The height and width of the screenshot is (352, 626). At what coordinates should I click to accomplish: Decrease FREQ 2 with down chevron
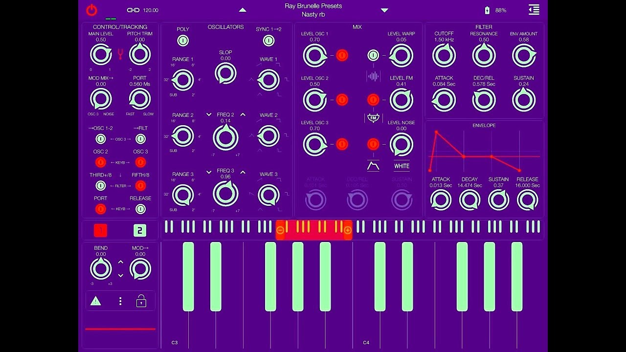click(x=209, y=115)
